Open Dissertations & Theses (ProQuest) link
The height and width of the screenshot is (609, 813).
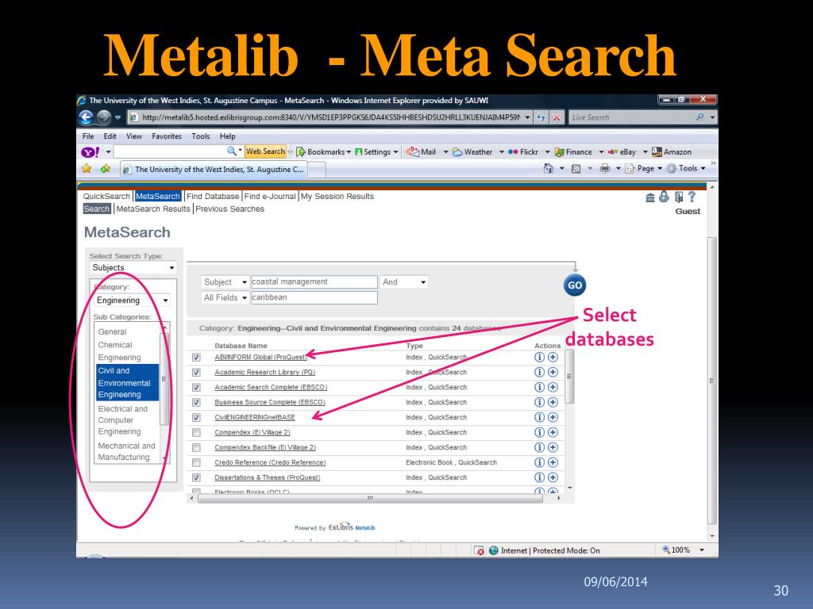pos(268,477)
